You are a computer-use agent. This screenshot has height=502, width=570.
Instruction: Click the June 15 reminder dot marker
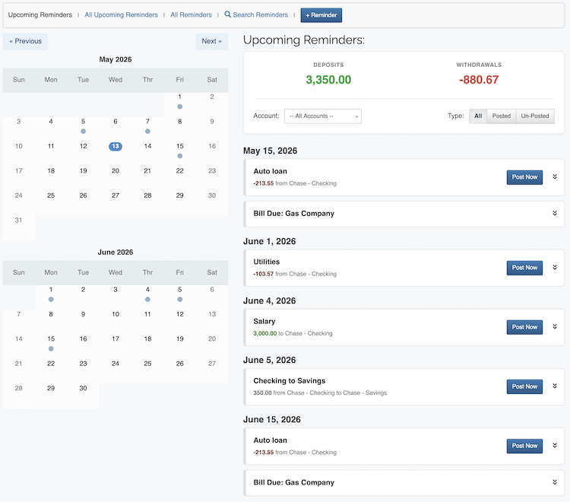51,349
